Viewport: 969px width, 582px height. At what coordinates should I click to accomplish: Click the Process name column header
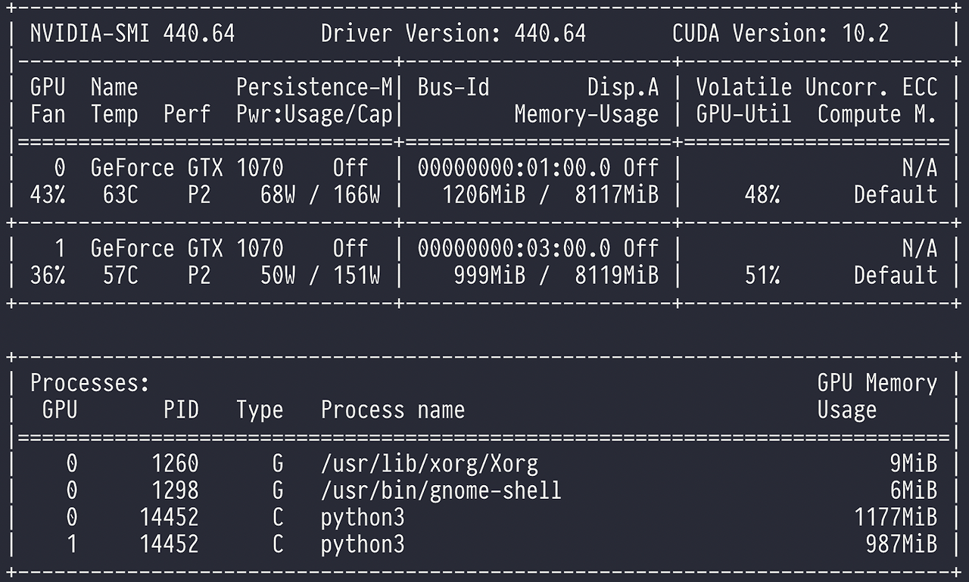(x=393, y=410)
